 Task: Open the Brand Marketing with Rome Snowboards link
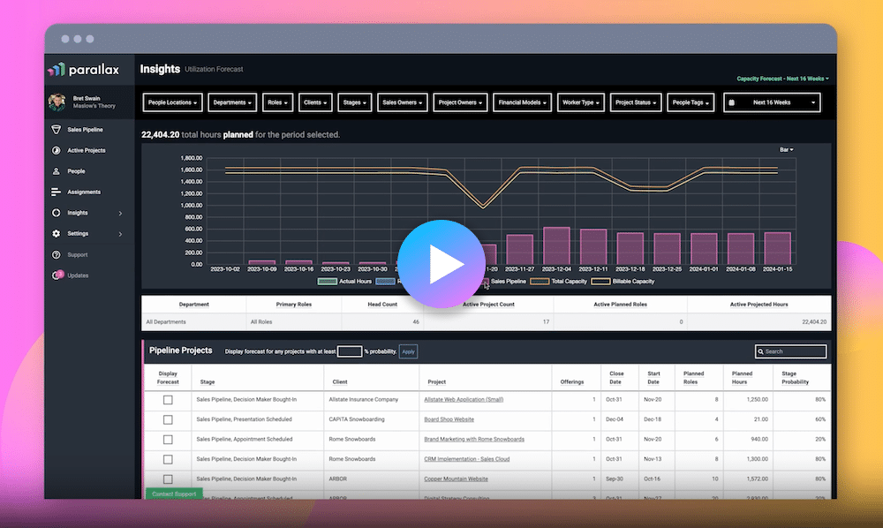(x=474, y=439)
